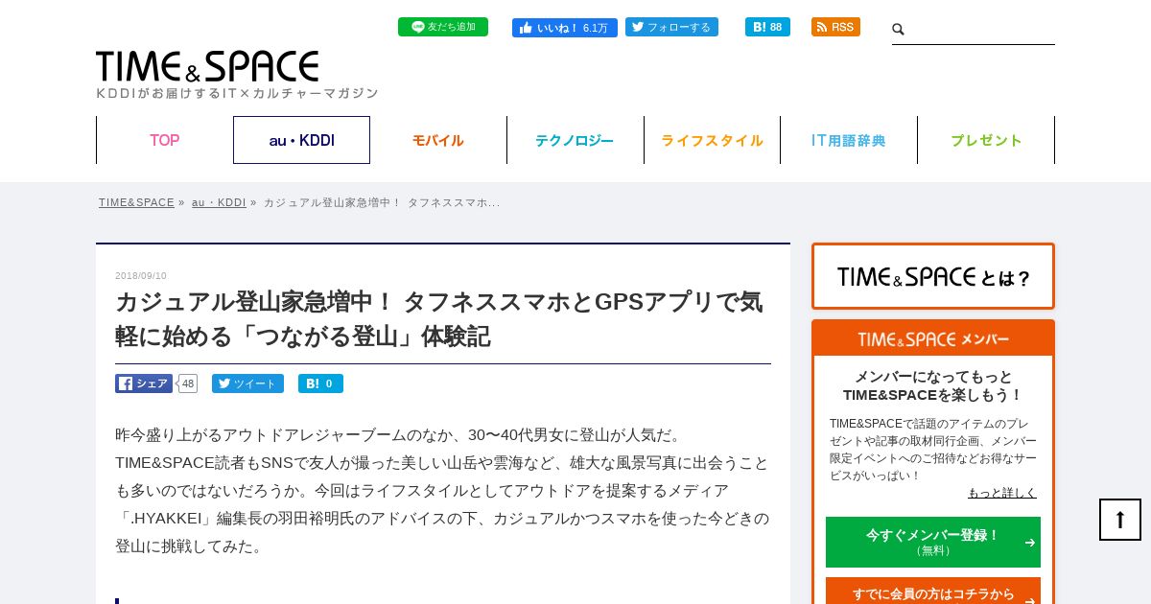The height and width of the screenshot is (604, 1151).
Task: Click the back-to-top arrow button
Action: (1120, 520)
